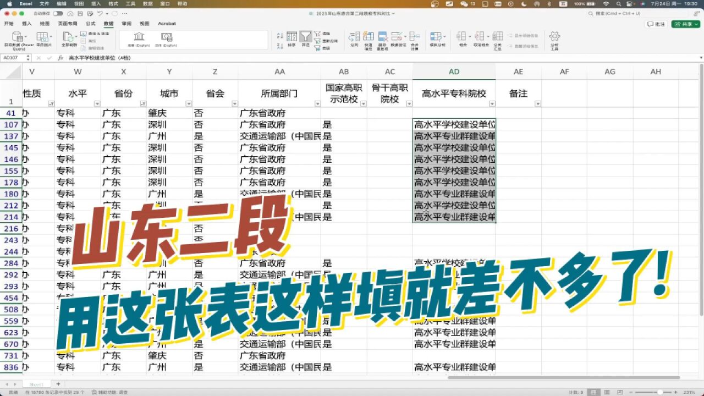Open filter dropdown for 备注 column
This screenshot has width=704, height=396.
coord(537,104)
